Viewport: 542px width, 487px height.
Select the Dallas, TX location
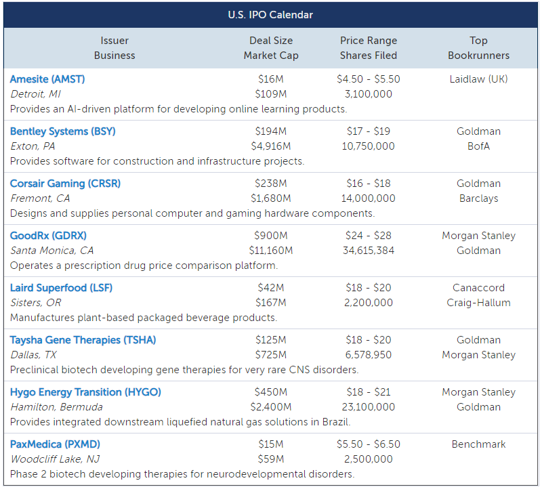(x=33, y=355)
